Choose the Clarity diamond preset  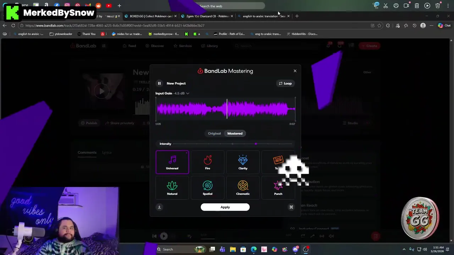(x=243, y=162)
